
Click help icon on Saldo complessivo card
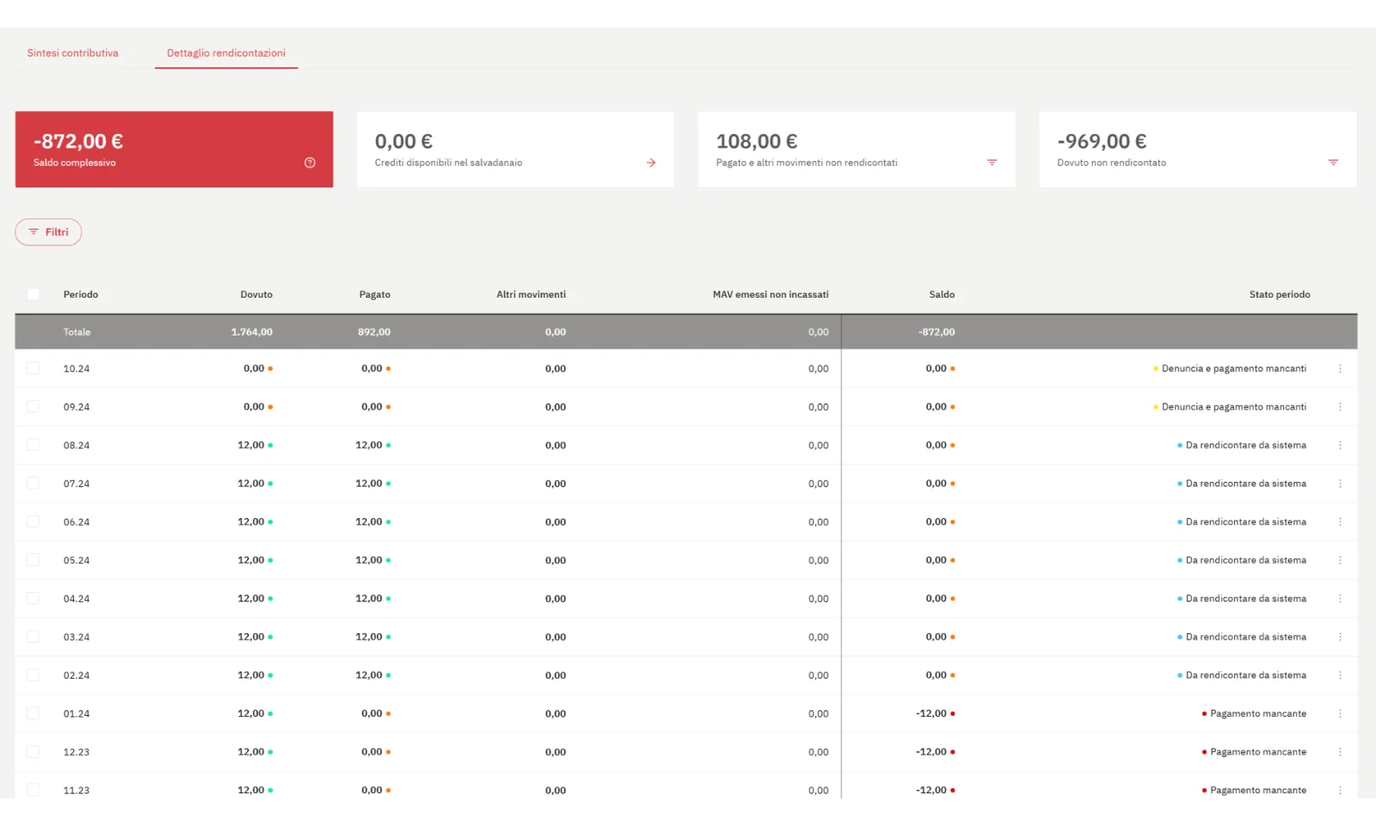tap(310, 163)
